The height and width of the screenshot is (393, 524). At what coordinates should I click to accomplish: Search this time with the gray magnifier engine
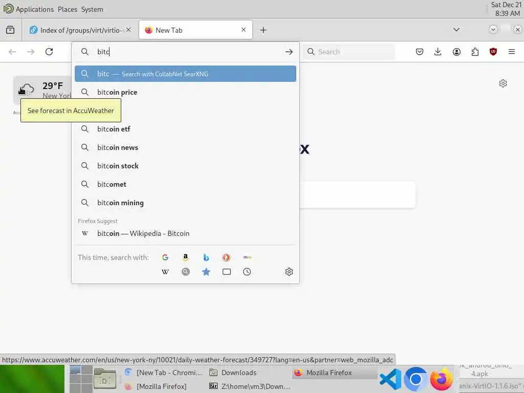click(x=185, y=272)
